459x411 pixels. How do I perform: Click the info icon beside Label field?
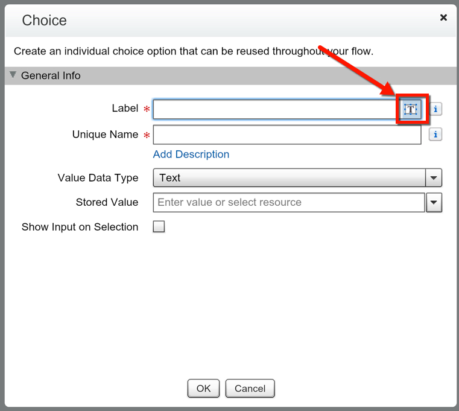(x=435, y=109)
